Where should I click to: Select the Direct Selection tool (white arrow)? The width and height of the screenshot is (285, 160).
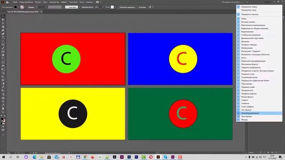(3, 20)
